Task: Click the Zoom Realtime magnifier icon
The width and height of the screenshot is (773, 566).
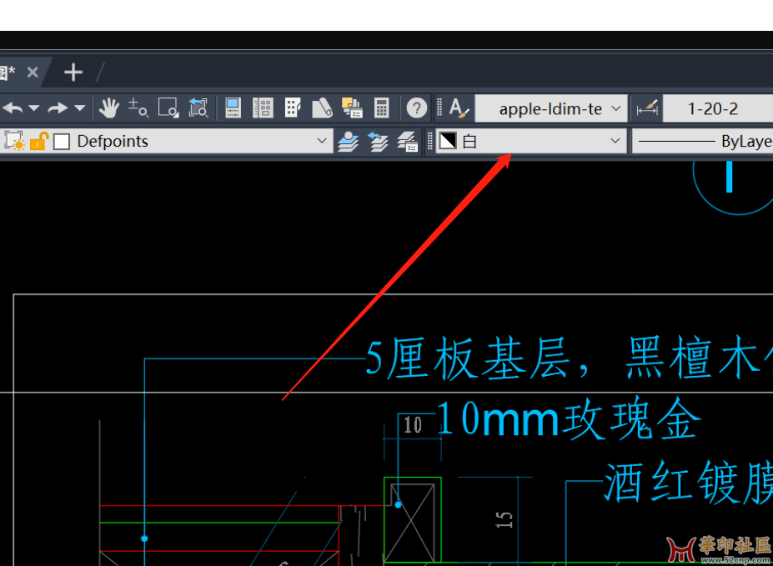Action: pos(138,108)
